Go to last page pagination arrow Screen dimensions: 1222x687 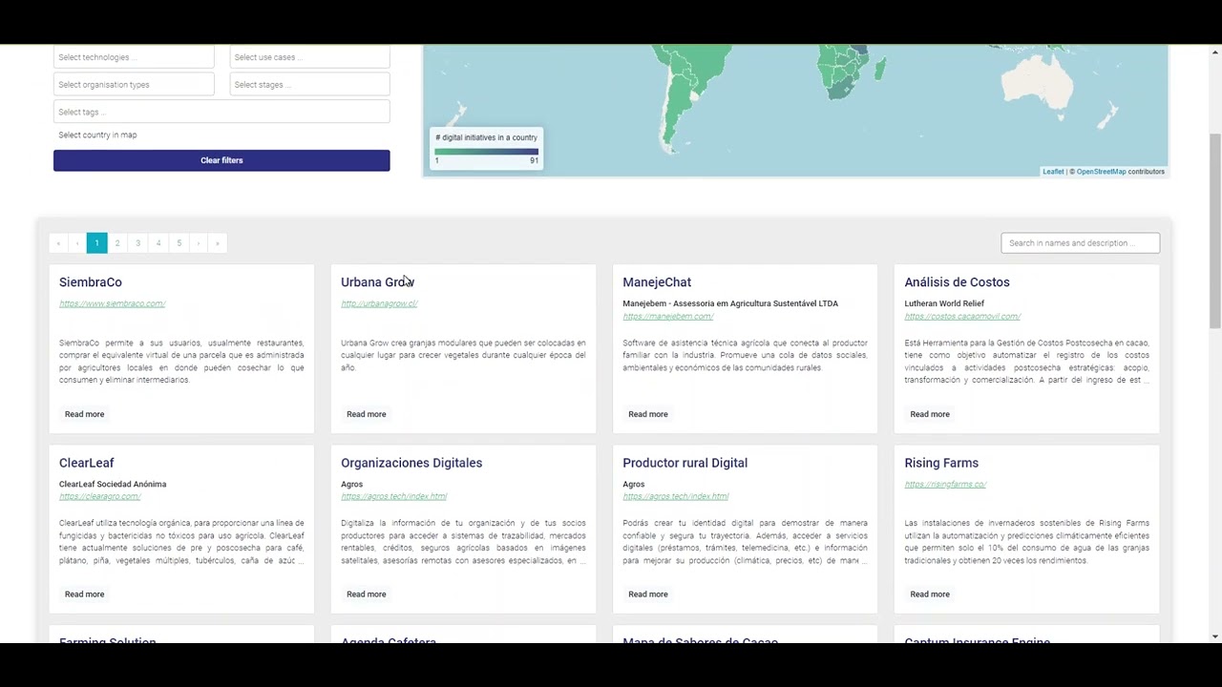coord(218,243)
